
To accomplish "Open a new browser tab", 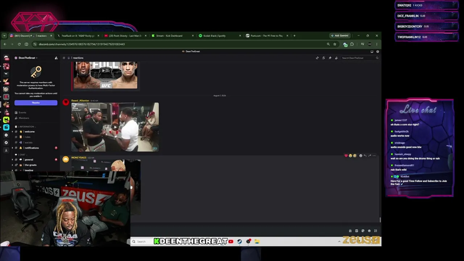I will pyautogui.click(x=294, y=36).
